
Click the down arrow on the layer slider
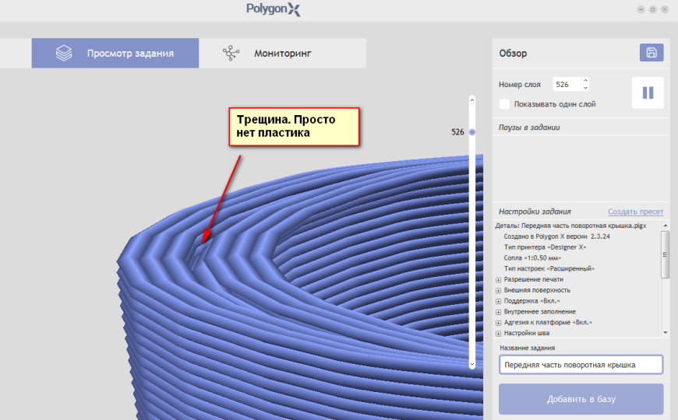pos(472,364)
